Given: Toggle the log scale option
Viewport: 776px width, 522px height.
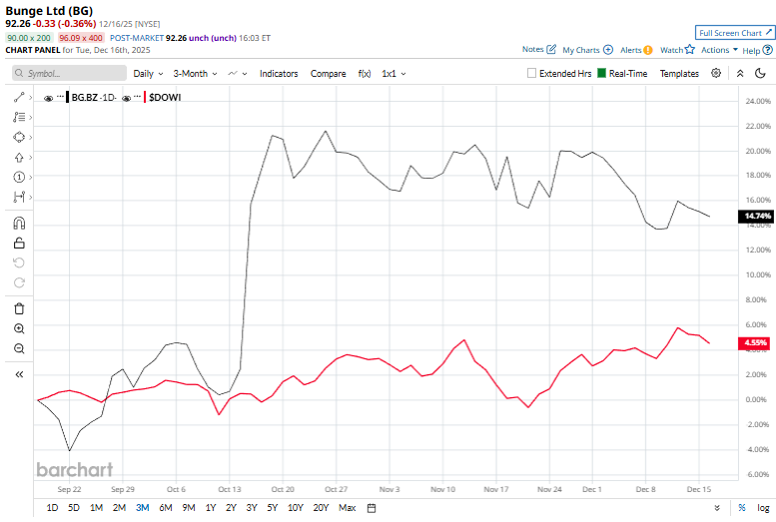Looking at the screenshot, I should coord(763,508).
